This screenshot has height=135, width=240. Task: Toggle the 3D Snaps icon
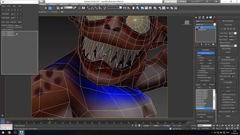(88, 8)
